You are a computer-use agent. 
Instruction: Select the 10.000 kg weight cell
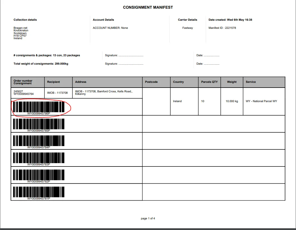coord(232,101)
